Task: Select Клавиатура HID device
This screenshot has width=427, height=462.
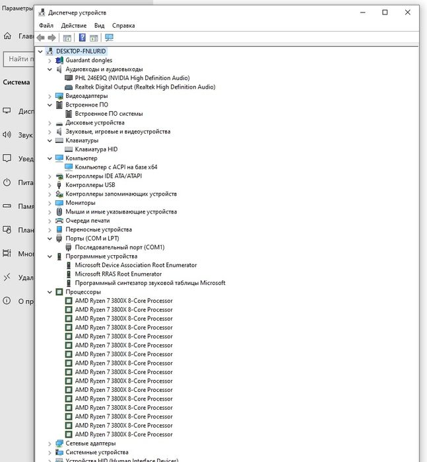Action: coord(96,149)
